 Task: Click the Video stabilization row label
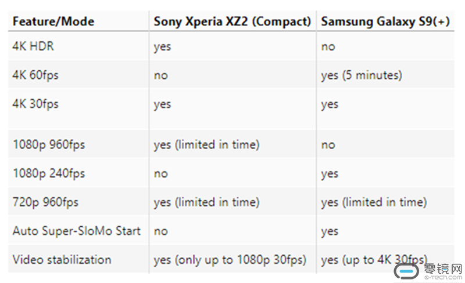coord(62,260)
